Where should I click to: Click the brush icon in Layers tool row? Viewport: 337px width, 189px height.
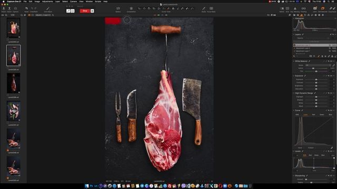(x=319, y=56)
